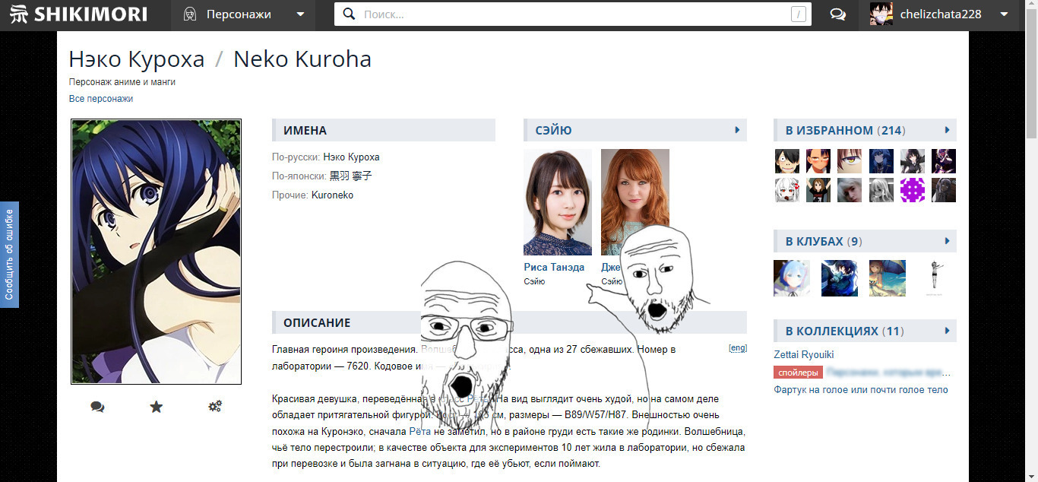Click the Сообщить об ошибке side button

coord(9,254)
